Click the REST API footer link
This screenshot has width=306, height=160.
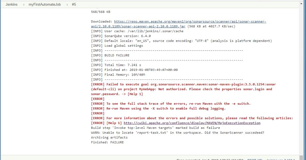point(254,159)
